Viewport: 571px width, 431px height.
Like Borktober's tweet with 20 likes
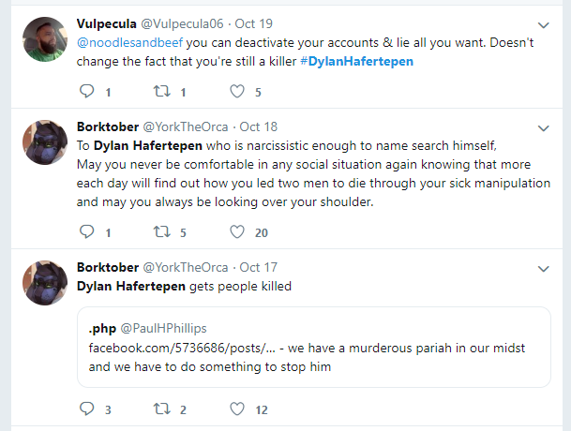pos(237,231)
